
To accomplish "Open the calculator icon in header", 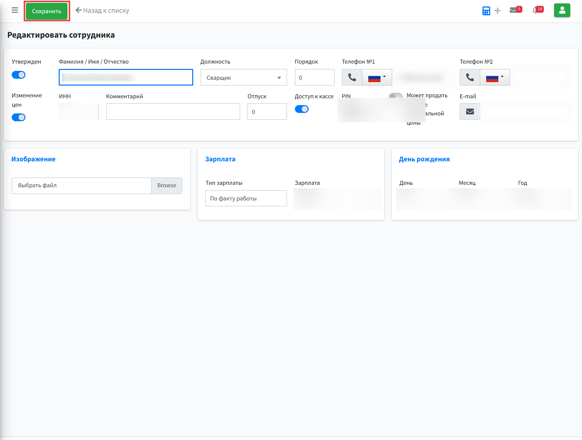I will pyautogui.click(x=486, y=11).
